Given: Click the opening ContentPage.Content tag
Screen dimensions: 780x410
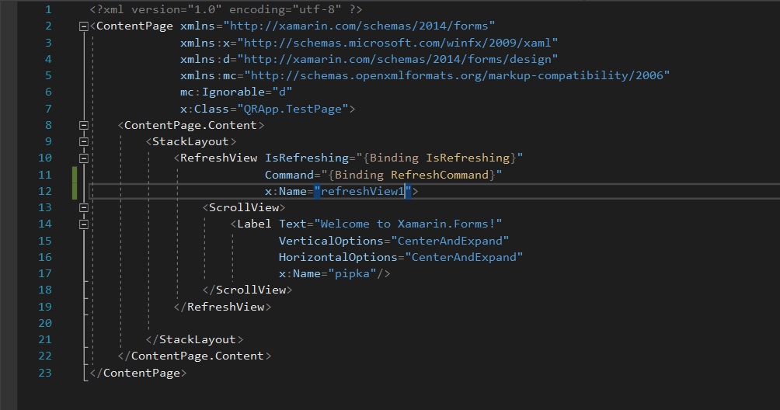Looking at the screenshot, I should (x=190, y=125).
